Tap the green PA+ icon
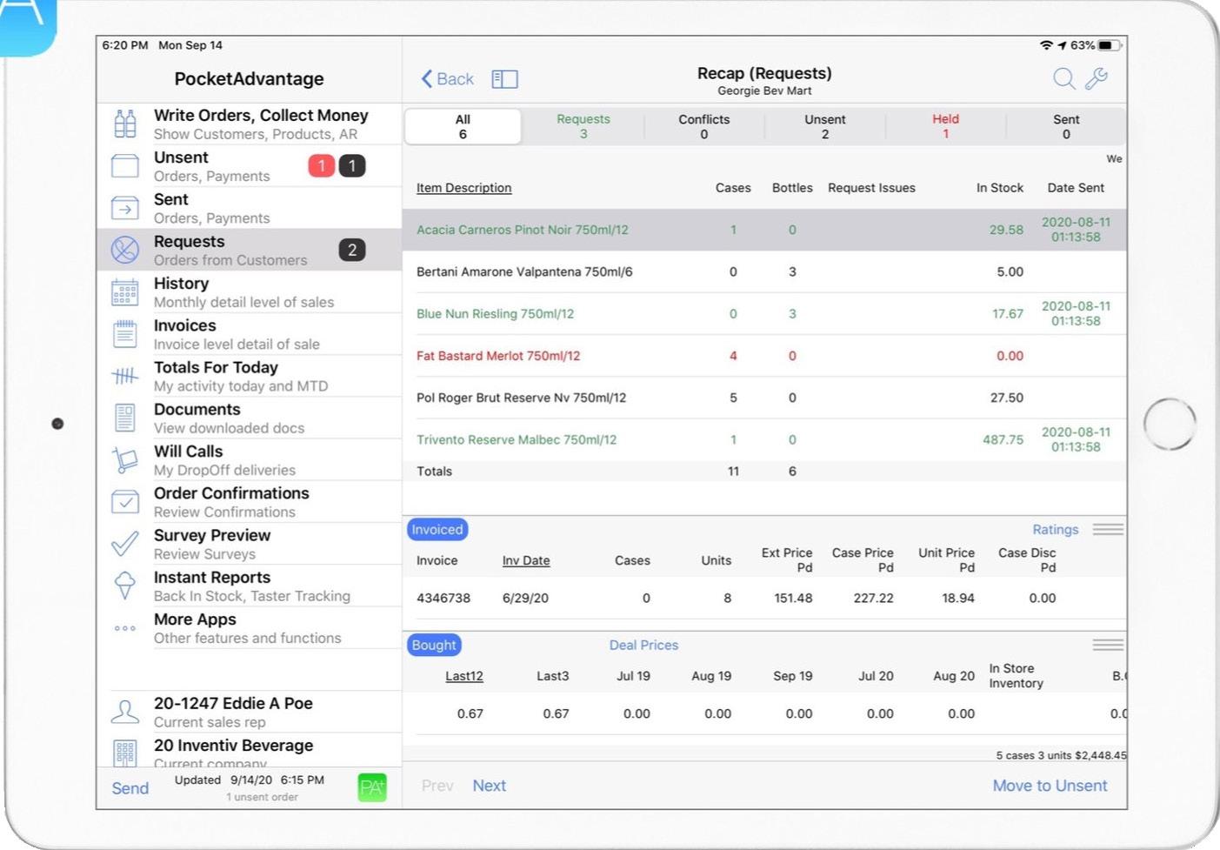This screenshot has width=1220, height=850. [x=372, y=788]
